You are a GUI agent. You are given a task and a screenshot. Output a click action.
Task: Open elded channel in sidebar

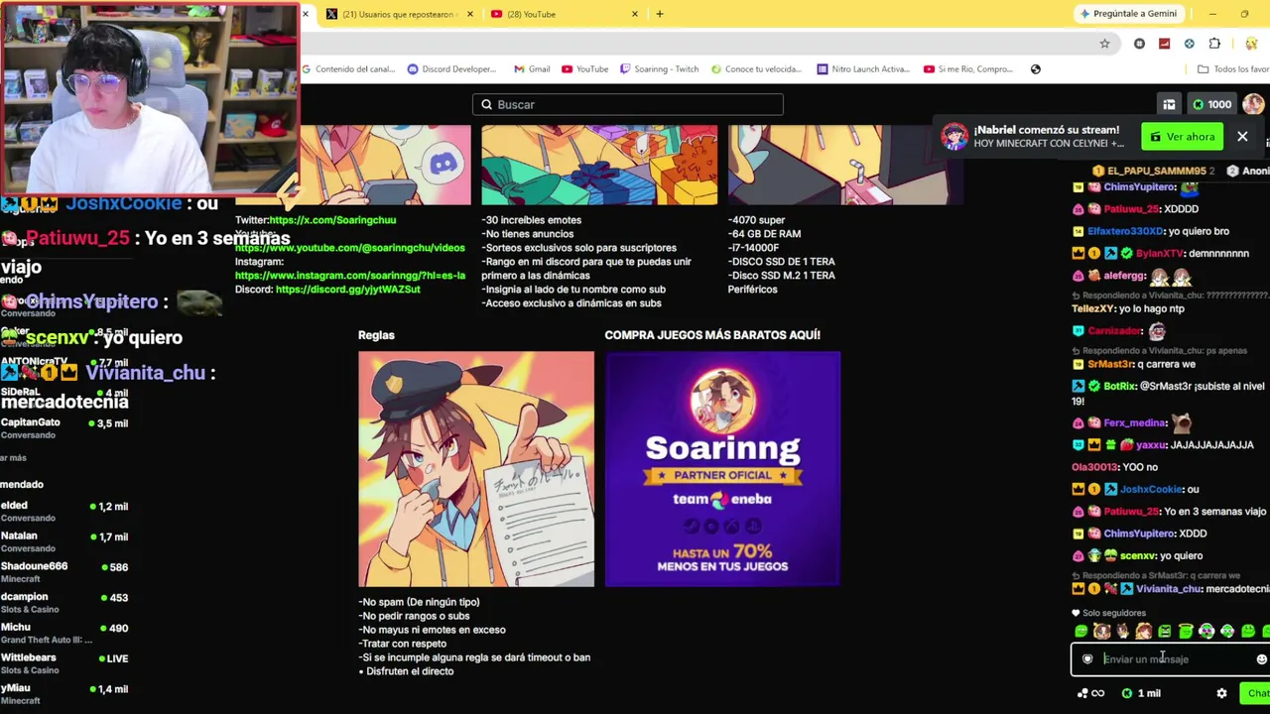coord(64,511)
